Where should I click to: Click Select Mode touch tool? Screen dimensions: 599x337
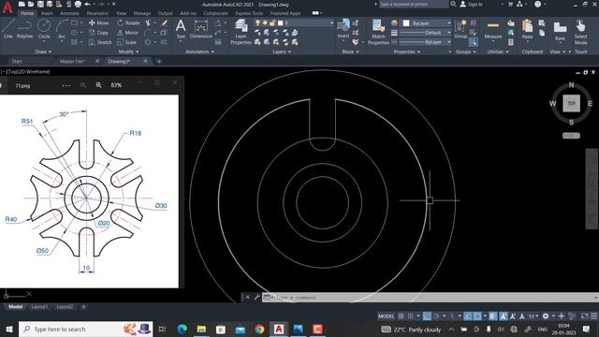tap(580, 31)
